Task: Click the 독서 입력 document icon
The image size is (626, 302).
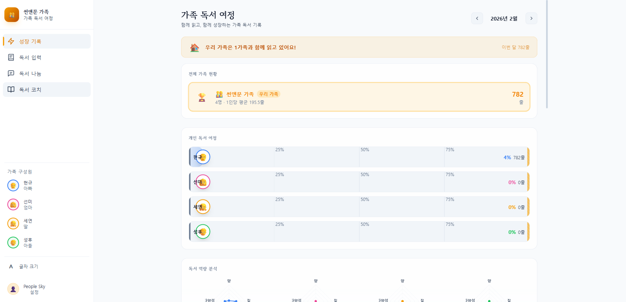Action: click(11, 57)
